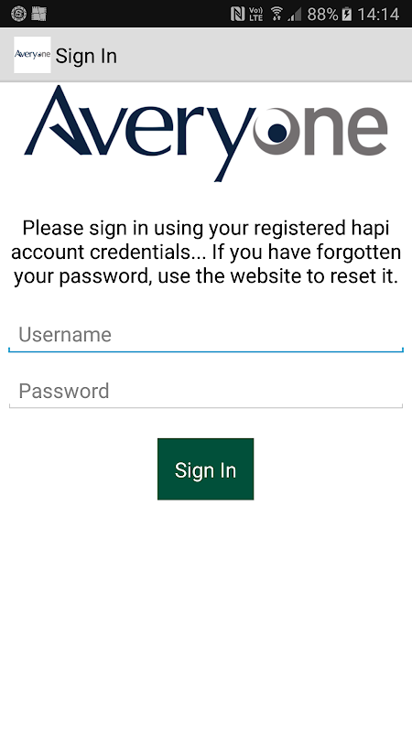Tap the NFC status icon
Screen dimensions: 412x732
pyautogui.click(x=238, y=14)
